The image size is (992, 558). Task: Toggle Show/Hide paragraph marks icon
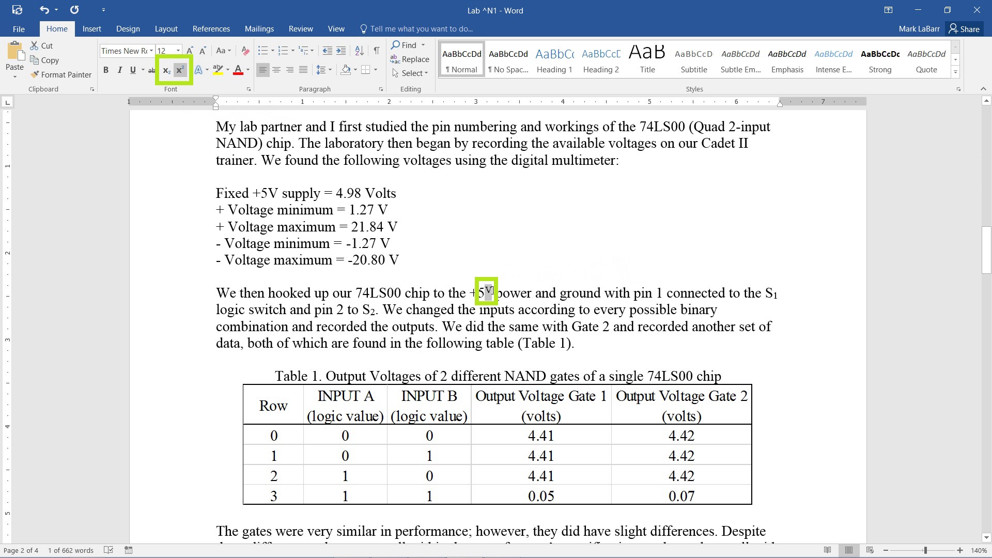[x=377, y=50]
